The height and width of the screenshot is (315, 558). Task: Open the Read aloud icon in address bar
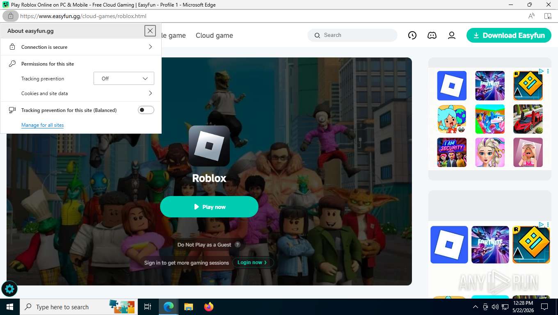[x=531, y=16]
